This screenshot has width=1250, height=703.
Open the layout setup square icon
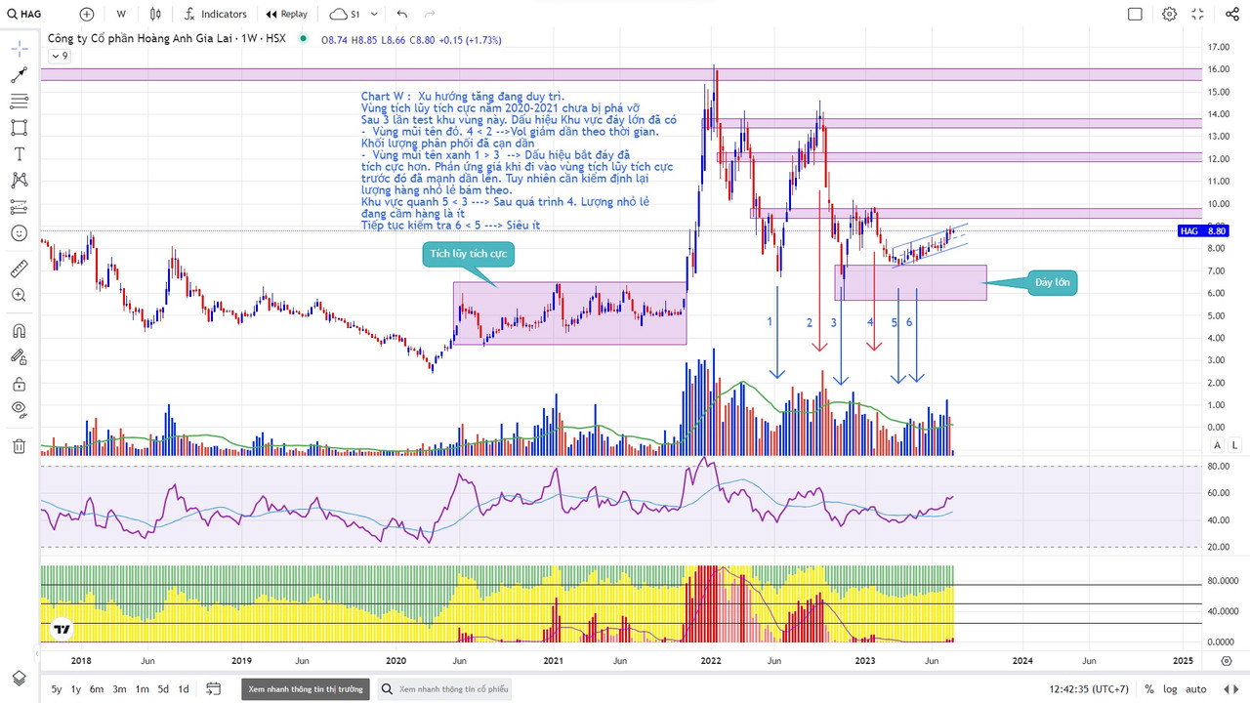[x=1135, y=14]
